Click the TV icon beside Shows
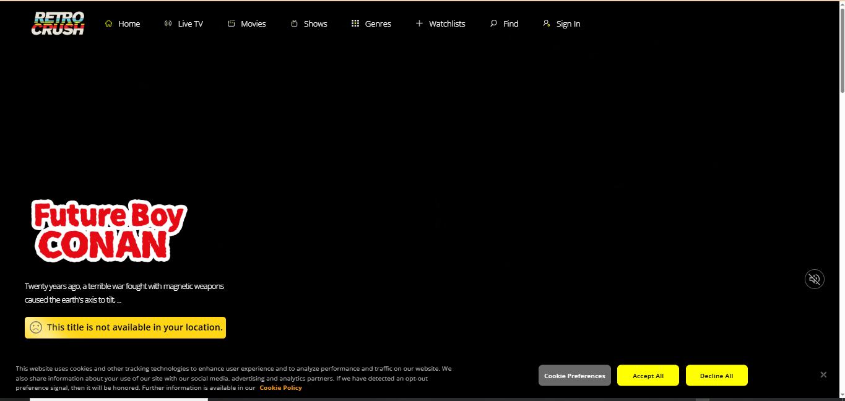The height and width of the screenshot is (401, 845). 294,24
